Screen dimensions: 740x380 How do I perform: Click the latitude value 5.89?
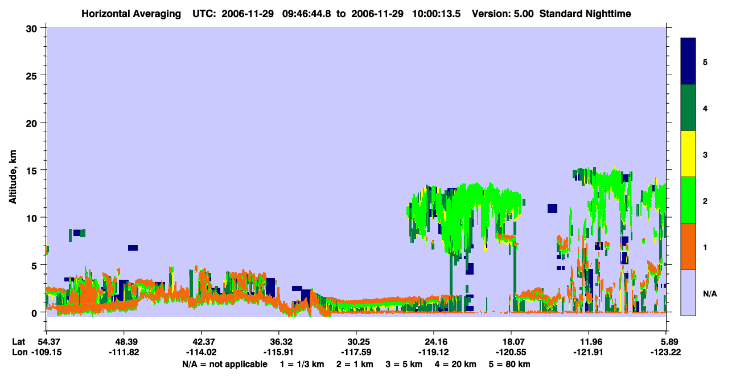pyautogui.click(x=668, y=342)
